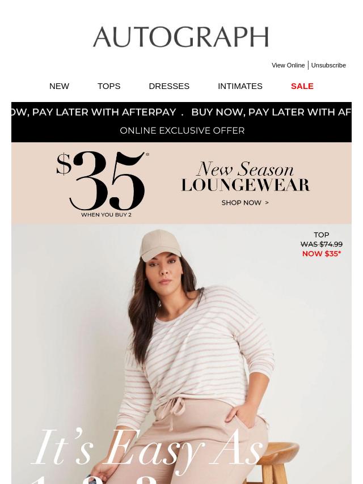Click the It's Easy As headline
The height and width of the screenshot is (484, 363).
point(147,448)
